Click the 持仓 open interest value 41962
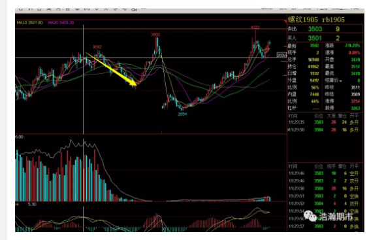371x240 pixels. [x=314, y=67]
